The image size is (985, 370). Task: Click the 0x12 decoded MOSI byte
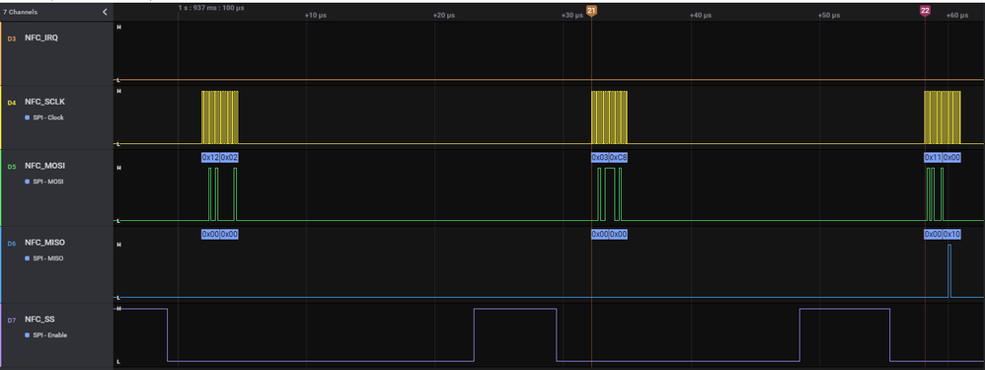pyautogui.click(x=210, y=157)
